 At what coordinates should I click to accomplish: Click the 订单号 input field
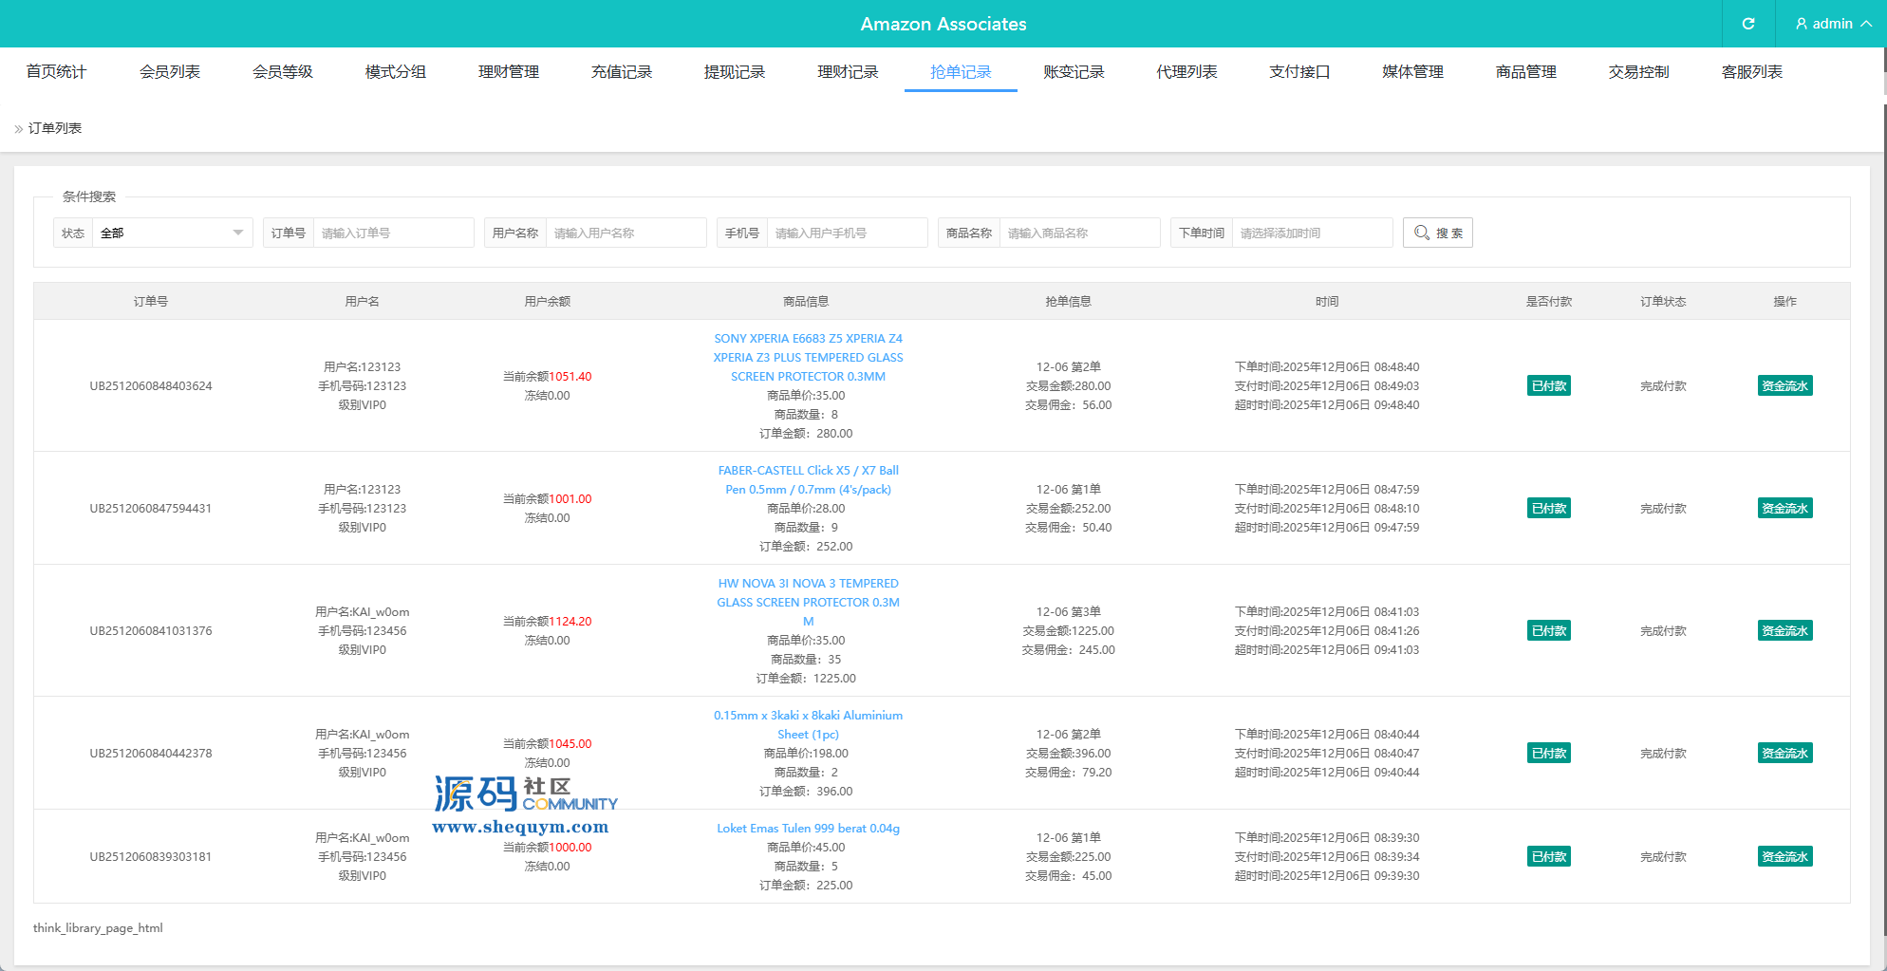tap(392, 233)
